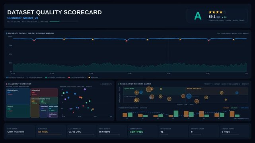Click the Anomaly Severity Timeline subtitle
This screenshot has height=143, width=255.
click(x=76, y=87)
